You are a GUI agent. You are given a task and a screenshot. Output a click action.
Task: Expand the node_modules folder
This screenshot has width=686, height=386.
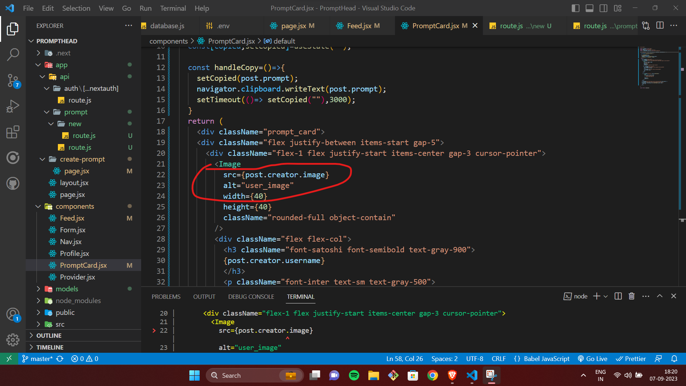point(77,301)
